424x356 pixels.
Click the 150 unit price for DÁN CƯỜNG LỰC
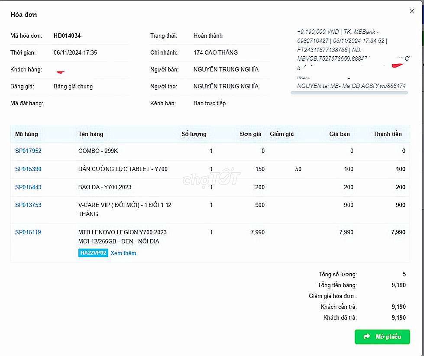click(260, 169)
